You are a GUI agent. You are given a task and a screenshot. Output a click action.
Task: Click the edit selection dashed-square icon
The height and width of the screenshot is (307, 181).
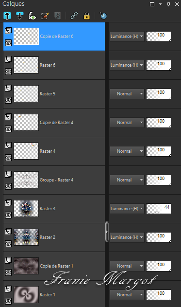point(45,16)
